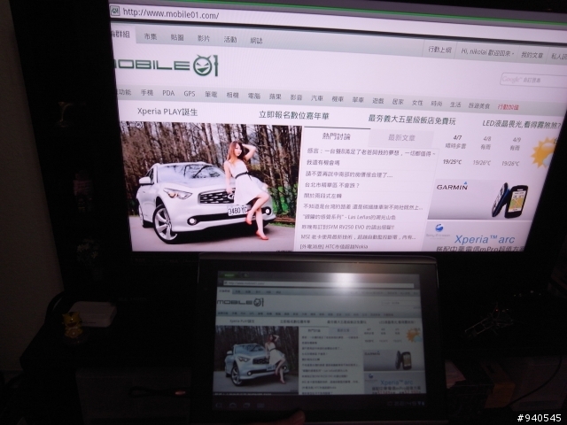The image size is (567, 425).
Task: Open the 市集 top tab
Action: pos(151,36)
